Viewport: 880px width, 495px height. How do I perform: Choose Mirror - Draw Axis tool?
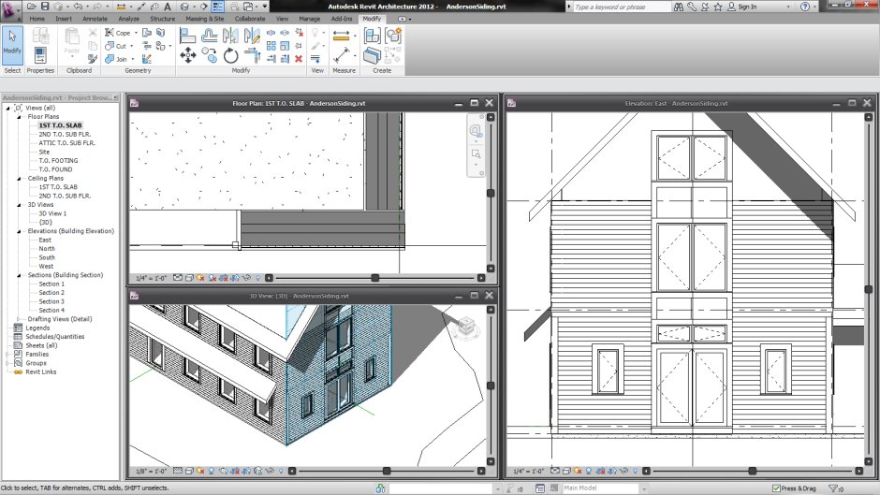point(252,36)
